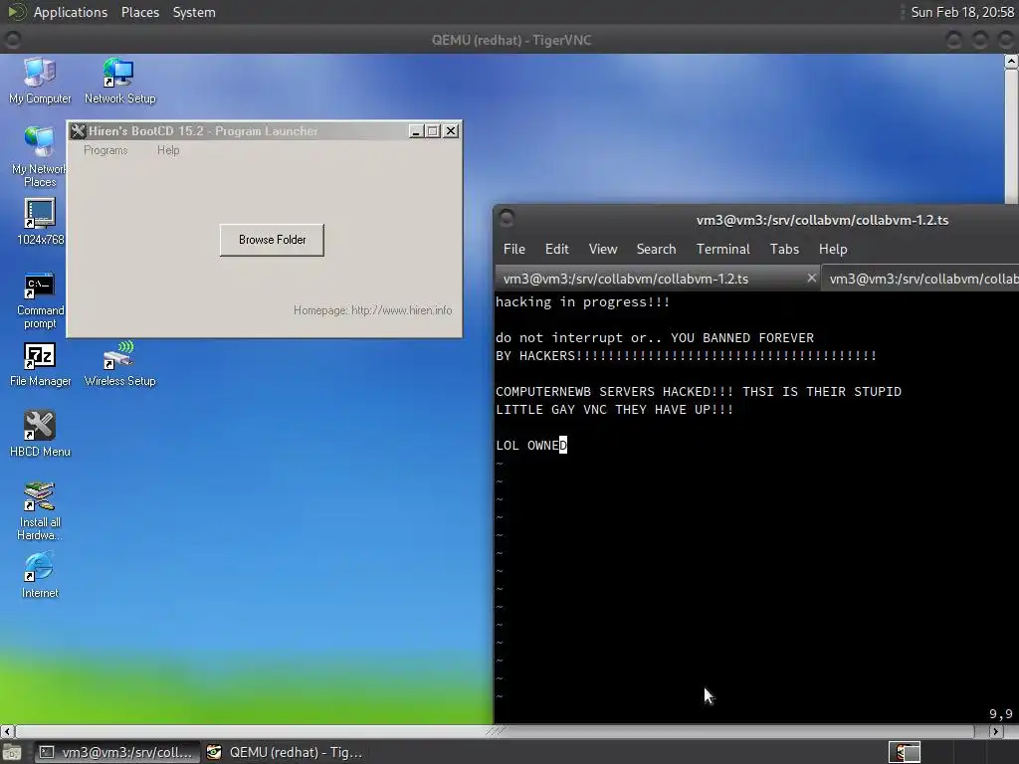The width and height of the screenshot is (1019, 764).
Task: Click 'LITTLE GAY VNC THEY HAVE UP!!!' line
Action: (615, 409)
